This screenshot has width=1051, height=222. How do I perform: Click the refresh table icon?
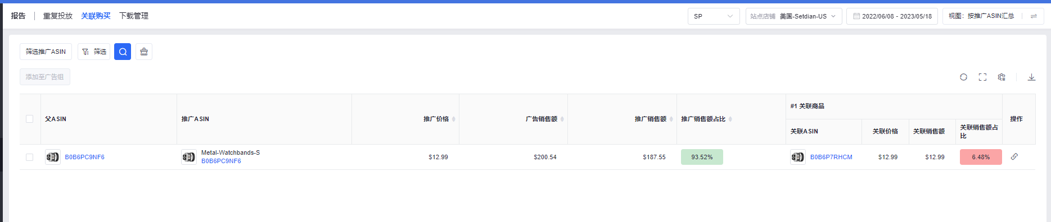(963, 77)
